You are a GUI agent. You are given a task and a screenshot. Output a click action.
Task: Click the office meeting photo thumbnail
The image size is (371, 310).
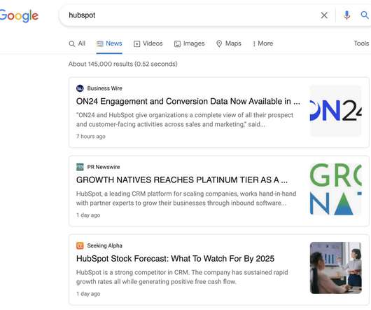(336, 268)
